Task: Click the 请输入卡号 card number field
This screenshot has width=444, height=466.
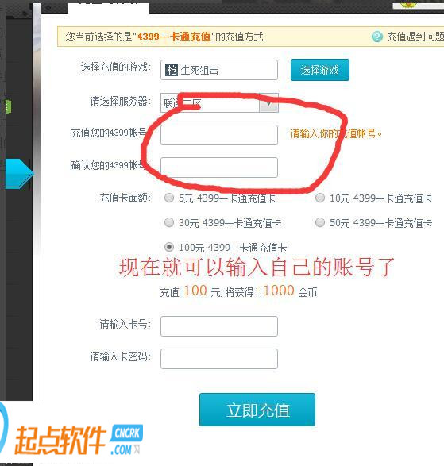Action: point(219,326)
